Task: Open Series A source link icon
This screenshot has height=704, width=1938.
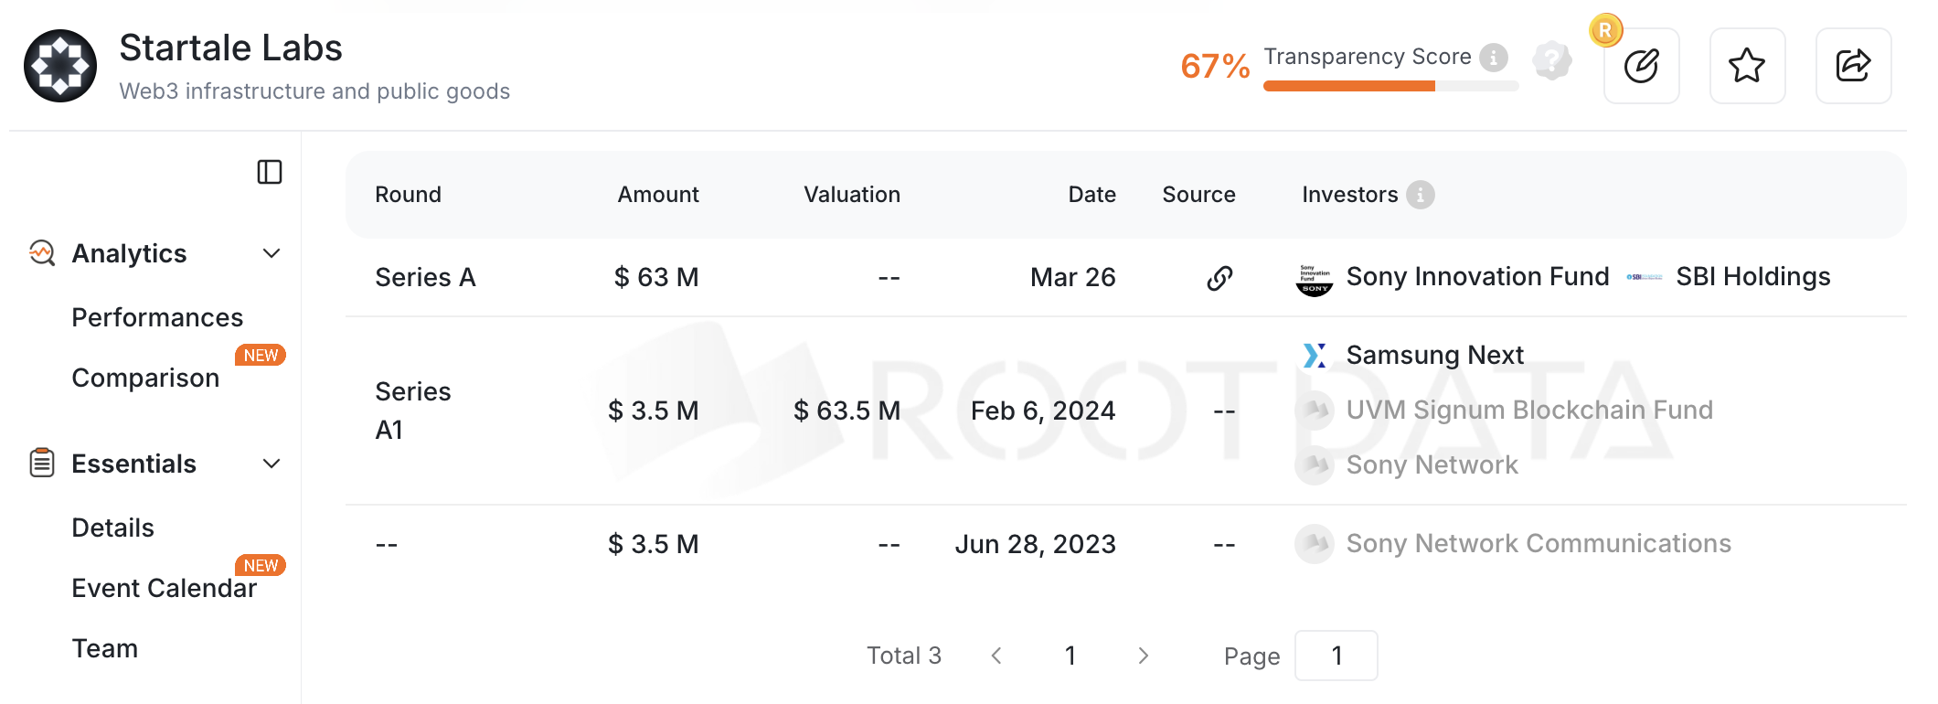Action: click(1219, 278)
